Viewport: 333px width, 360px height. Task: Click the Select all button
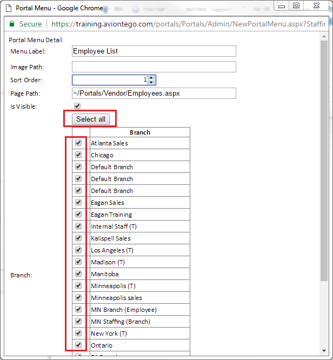coord(91,119)
